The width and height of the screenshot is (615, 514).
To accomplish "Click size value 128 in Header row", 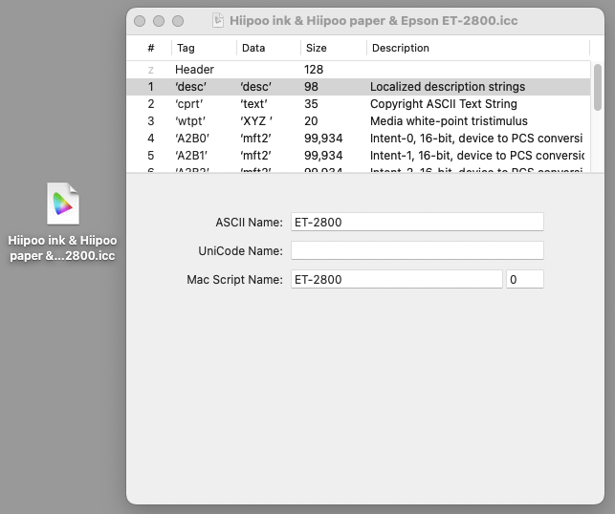I will [x=314, y=70].
